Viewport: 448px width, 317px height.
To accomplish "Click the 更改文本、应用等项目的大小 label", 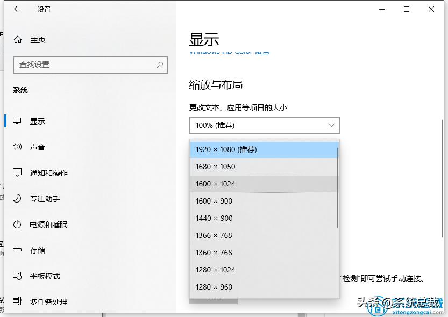I will click(238, 107).
